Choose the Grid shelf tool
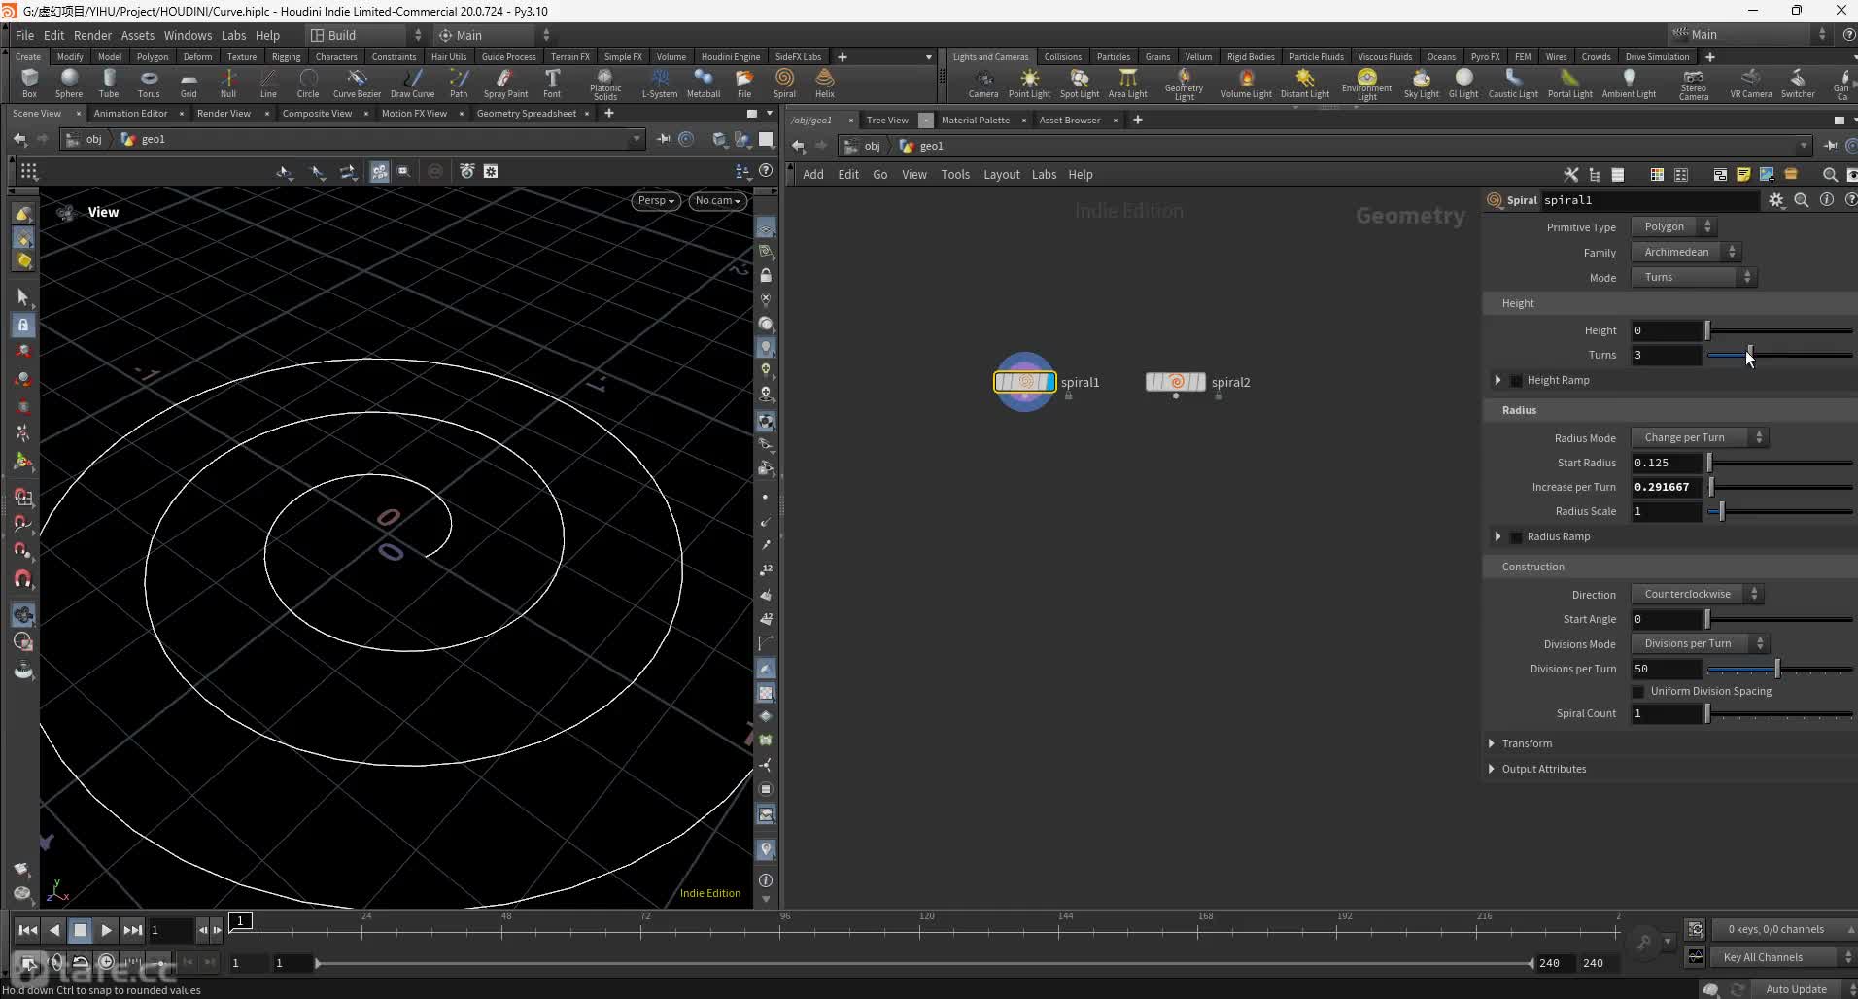 [x=189, y=84]
